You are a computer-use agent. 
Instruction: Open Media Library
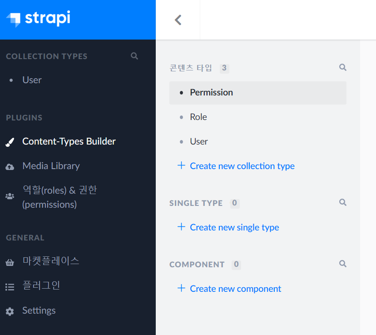51,166
